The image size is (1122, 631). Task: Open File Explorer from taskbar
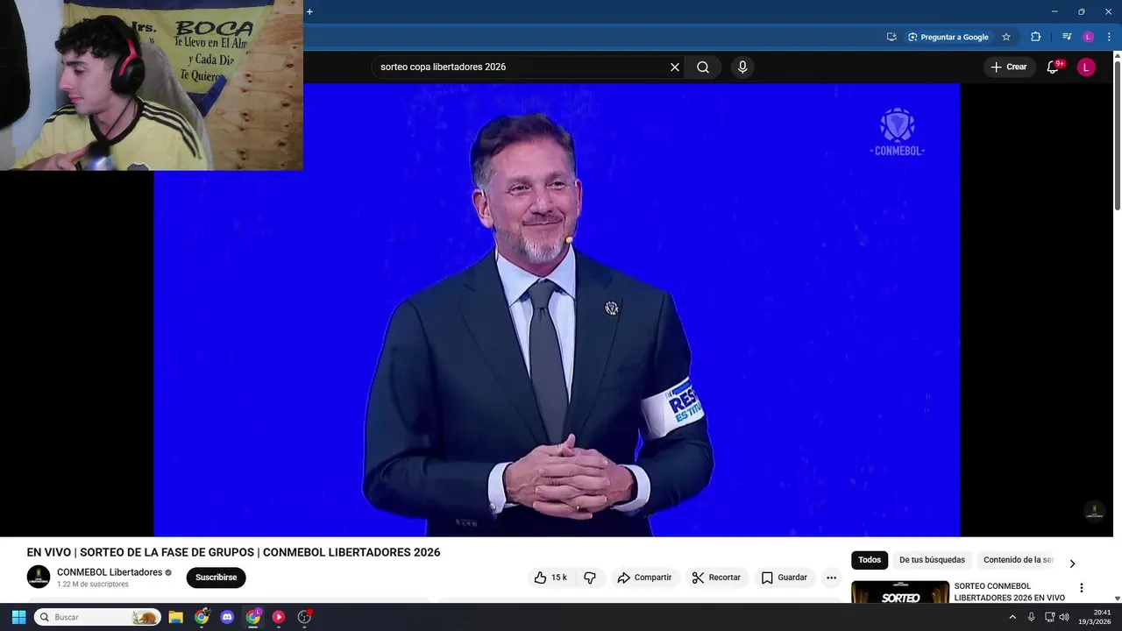[176, 617]
